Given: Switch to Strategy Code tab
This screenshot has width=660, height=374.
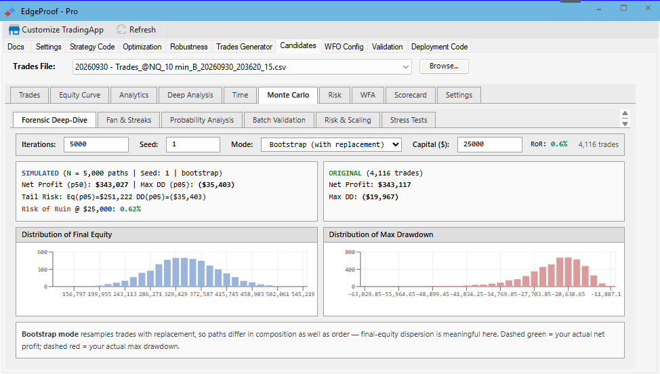Looking at the screenshot, I should pos(92,47).
